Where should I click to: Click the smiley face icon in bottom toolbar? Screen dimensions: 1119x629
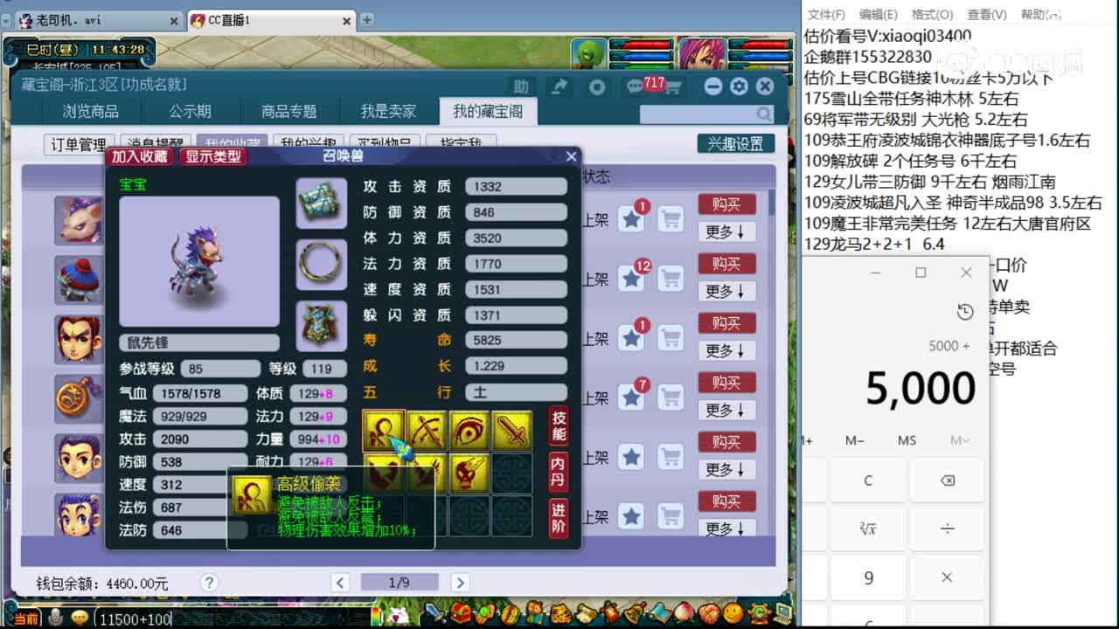pyautogui.click(x=733, y=614)
